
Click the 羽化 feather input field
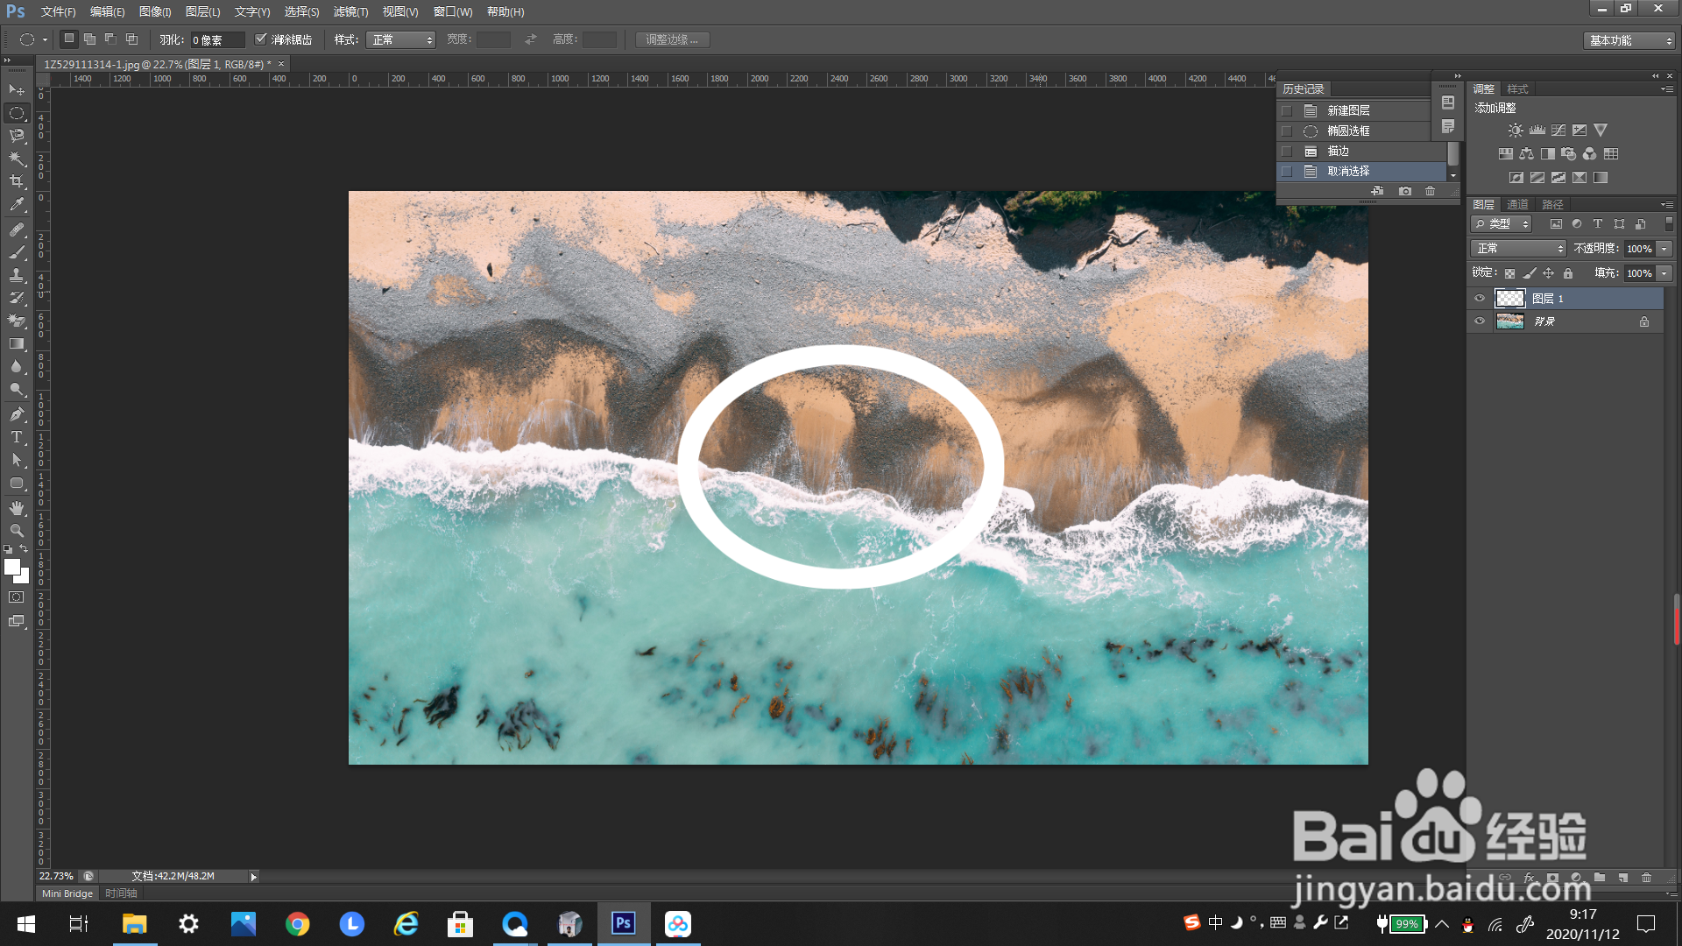(x=216, y=40)
